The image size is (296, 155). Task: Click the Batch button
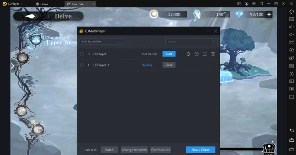click(109, 150)
